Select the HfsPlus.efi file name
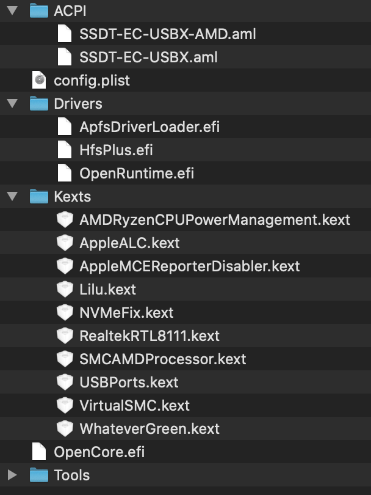The height and width of the screenshot is (495, 371). [x=117, y=150]
